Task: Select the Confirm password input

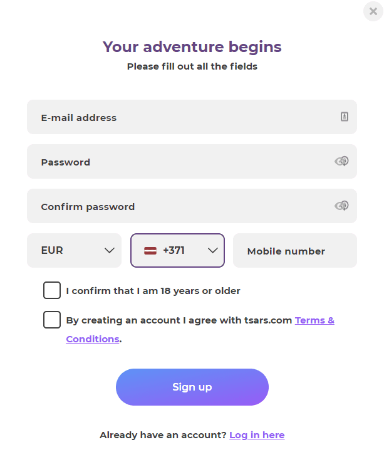Action: click(192, 206)
